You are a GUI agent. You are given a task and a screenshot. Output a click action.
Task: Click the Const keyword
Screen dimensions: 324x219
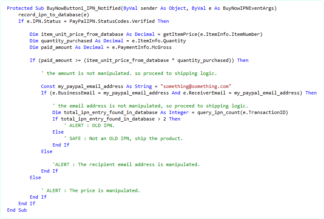[x=48, y=86]
